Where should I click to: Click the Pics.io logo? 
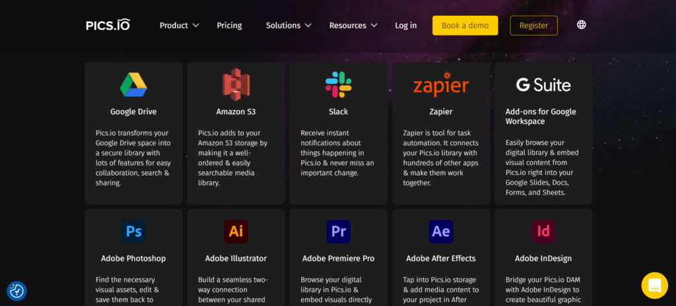click(x=108, y=25)
